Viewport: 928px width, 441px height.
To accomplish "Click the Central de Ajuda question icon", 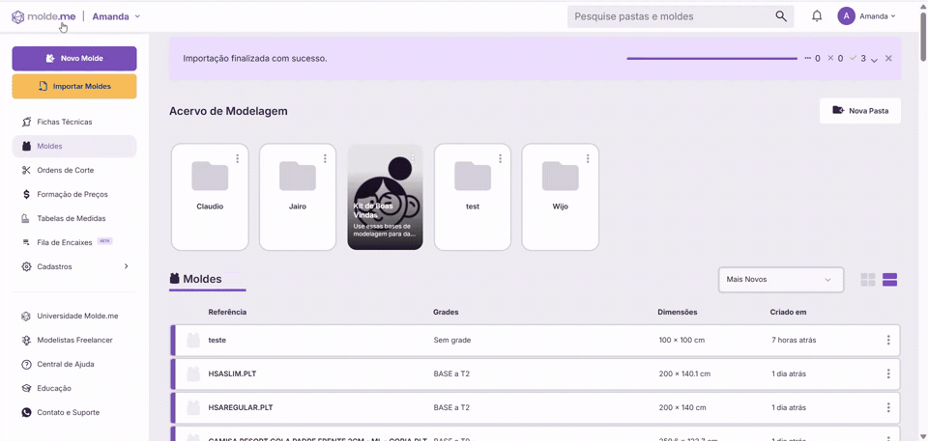I will pyautogui.click(x=26, y=364).
